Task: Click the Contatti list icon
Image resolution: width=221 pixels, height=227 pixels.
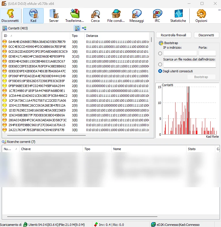Action: pyautogui.click(x=5, y=28)
